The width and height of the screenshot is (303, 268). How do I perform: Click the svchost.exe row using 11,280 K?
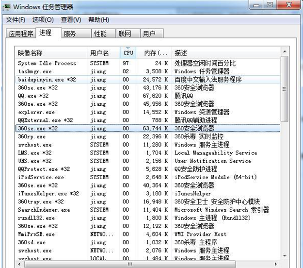148,145
